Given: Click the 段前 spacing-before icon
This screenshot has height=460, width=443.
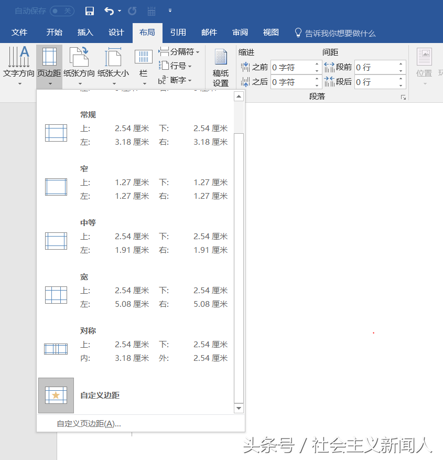Looking at the screenshot, I should [329, 67].
